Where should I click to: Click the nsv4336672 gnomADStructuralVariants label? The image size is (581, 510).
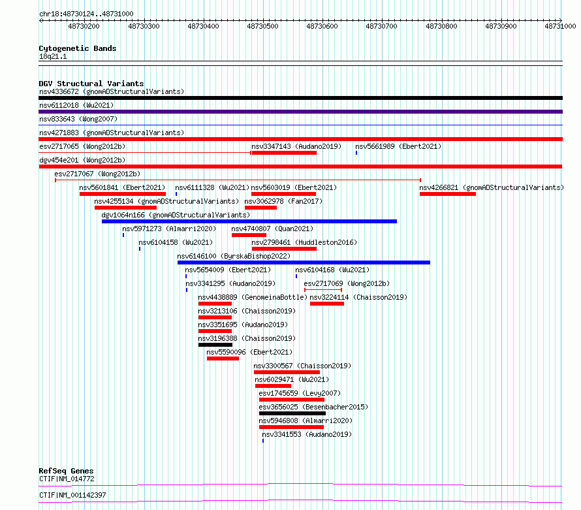(112, 91)
